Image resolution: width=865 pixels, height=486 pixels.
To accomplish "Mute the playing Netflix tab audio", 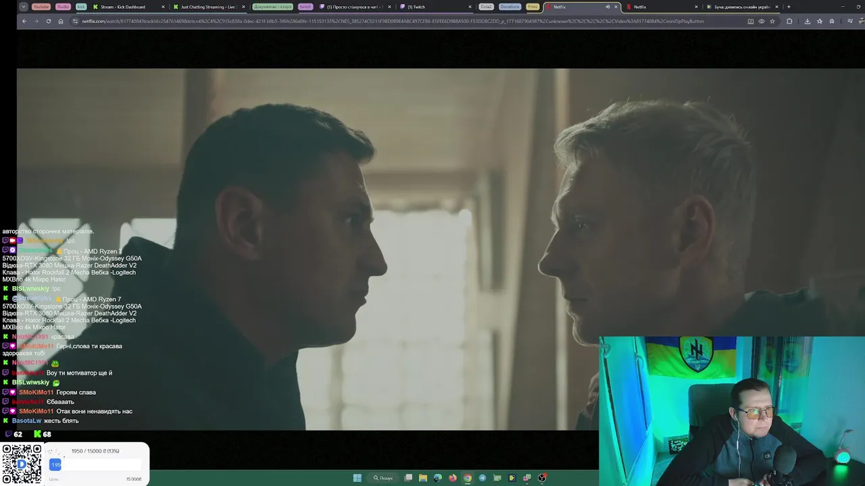I will [608, 7].
